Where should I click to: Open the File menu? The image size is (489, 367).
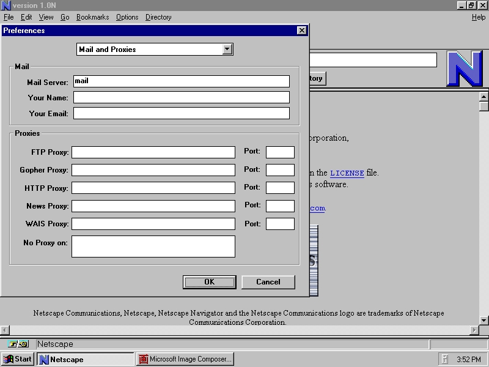click(9, 17)
